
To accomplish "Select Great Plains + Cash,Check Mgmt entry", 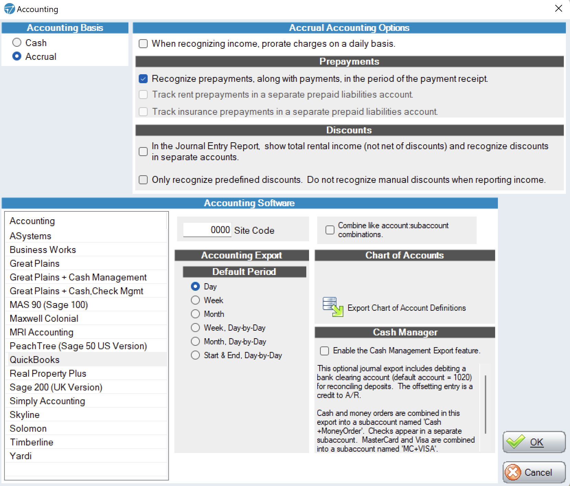I will [x=86, y=291].
